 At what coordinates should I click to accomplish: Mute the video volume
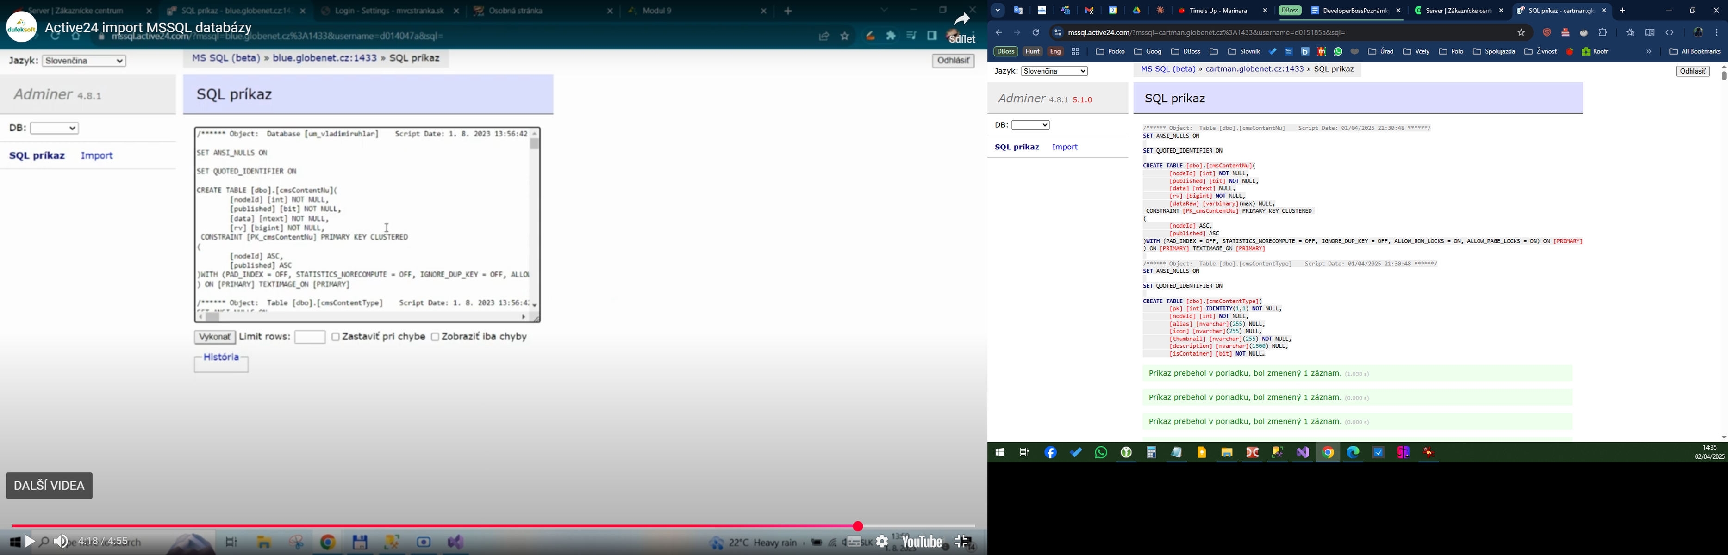[61, 542]
